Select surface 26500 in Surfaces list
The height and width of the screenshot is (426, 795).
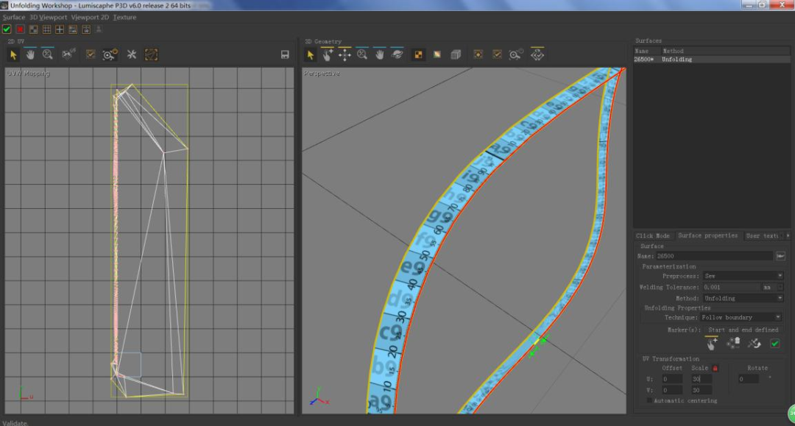pos(644,60)
